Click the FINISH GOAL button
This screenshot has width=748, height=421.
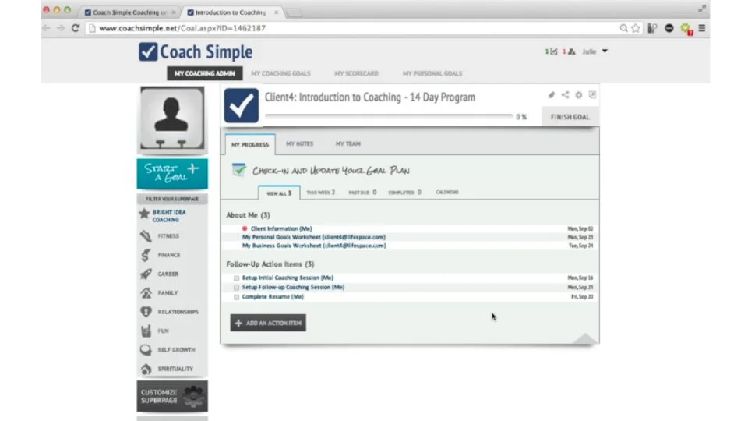pyautogui.click(x=570, y=117)
